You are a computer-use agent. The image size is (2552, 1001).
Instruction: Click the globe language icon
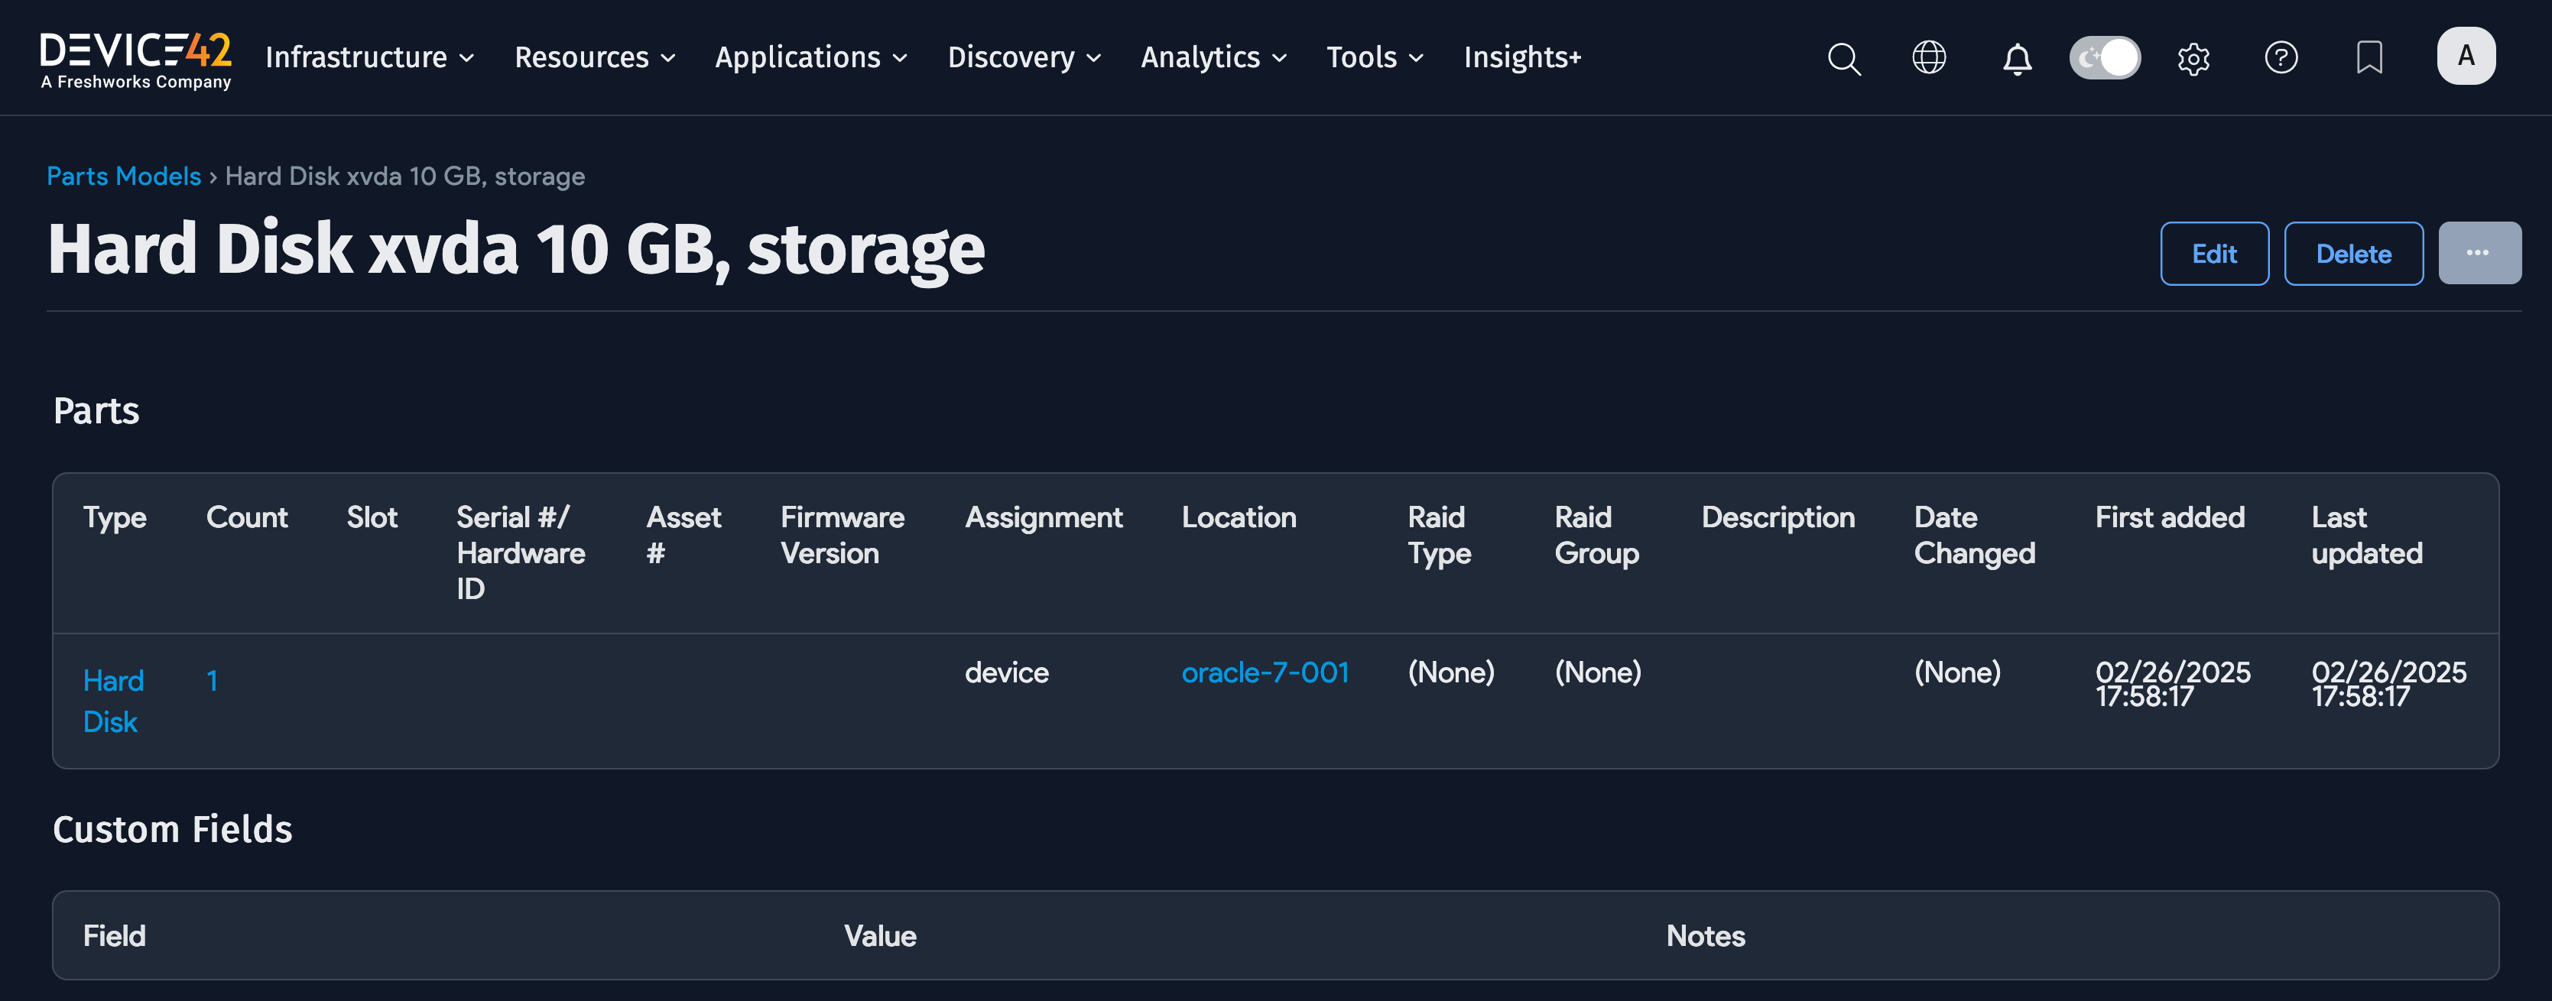pos(1928,57)
